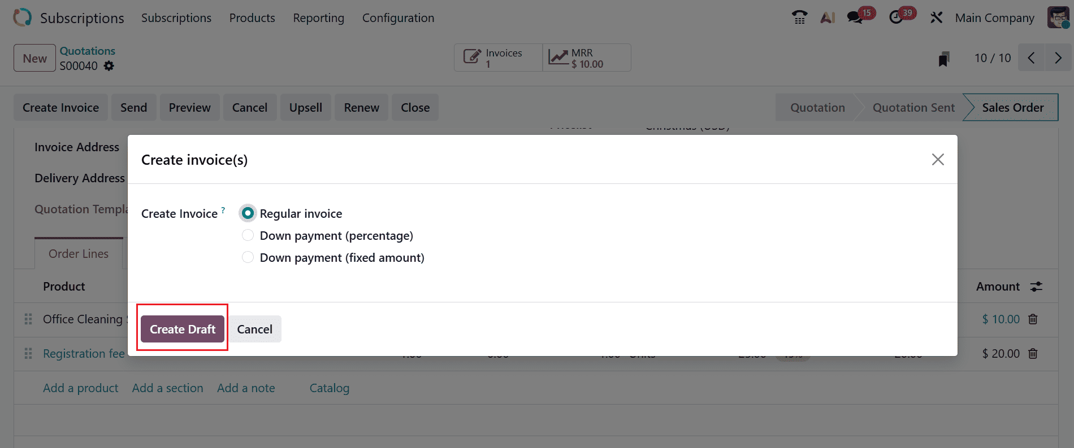Screen dimensions: 1074x448
Task: Expand the Products menu dropdown
Action: pyautogui.click(x=252, y=18)
